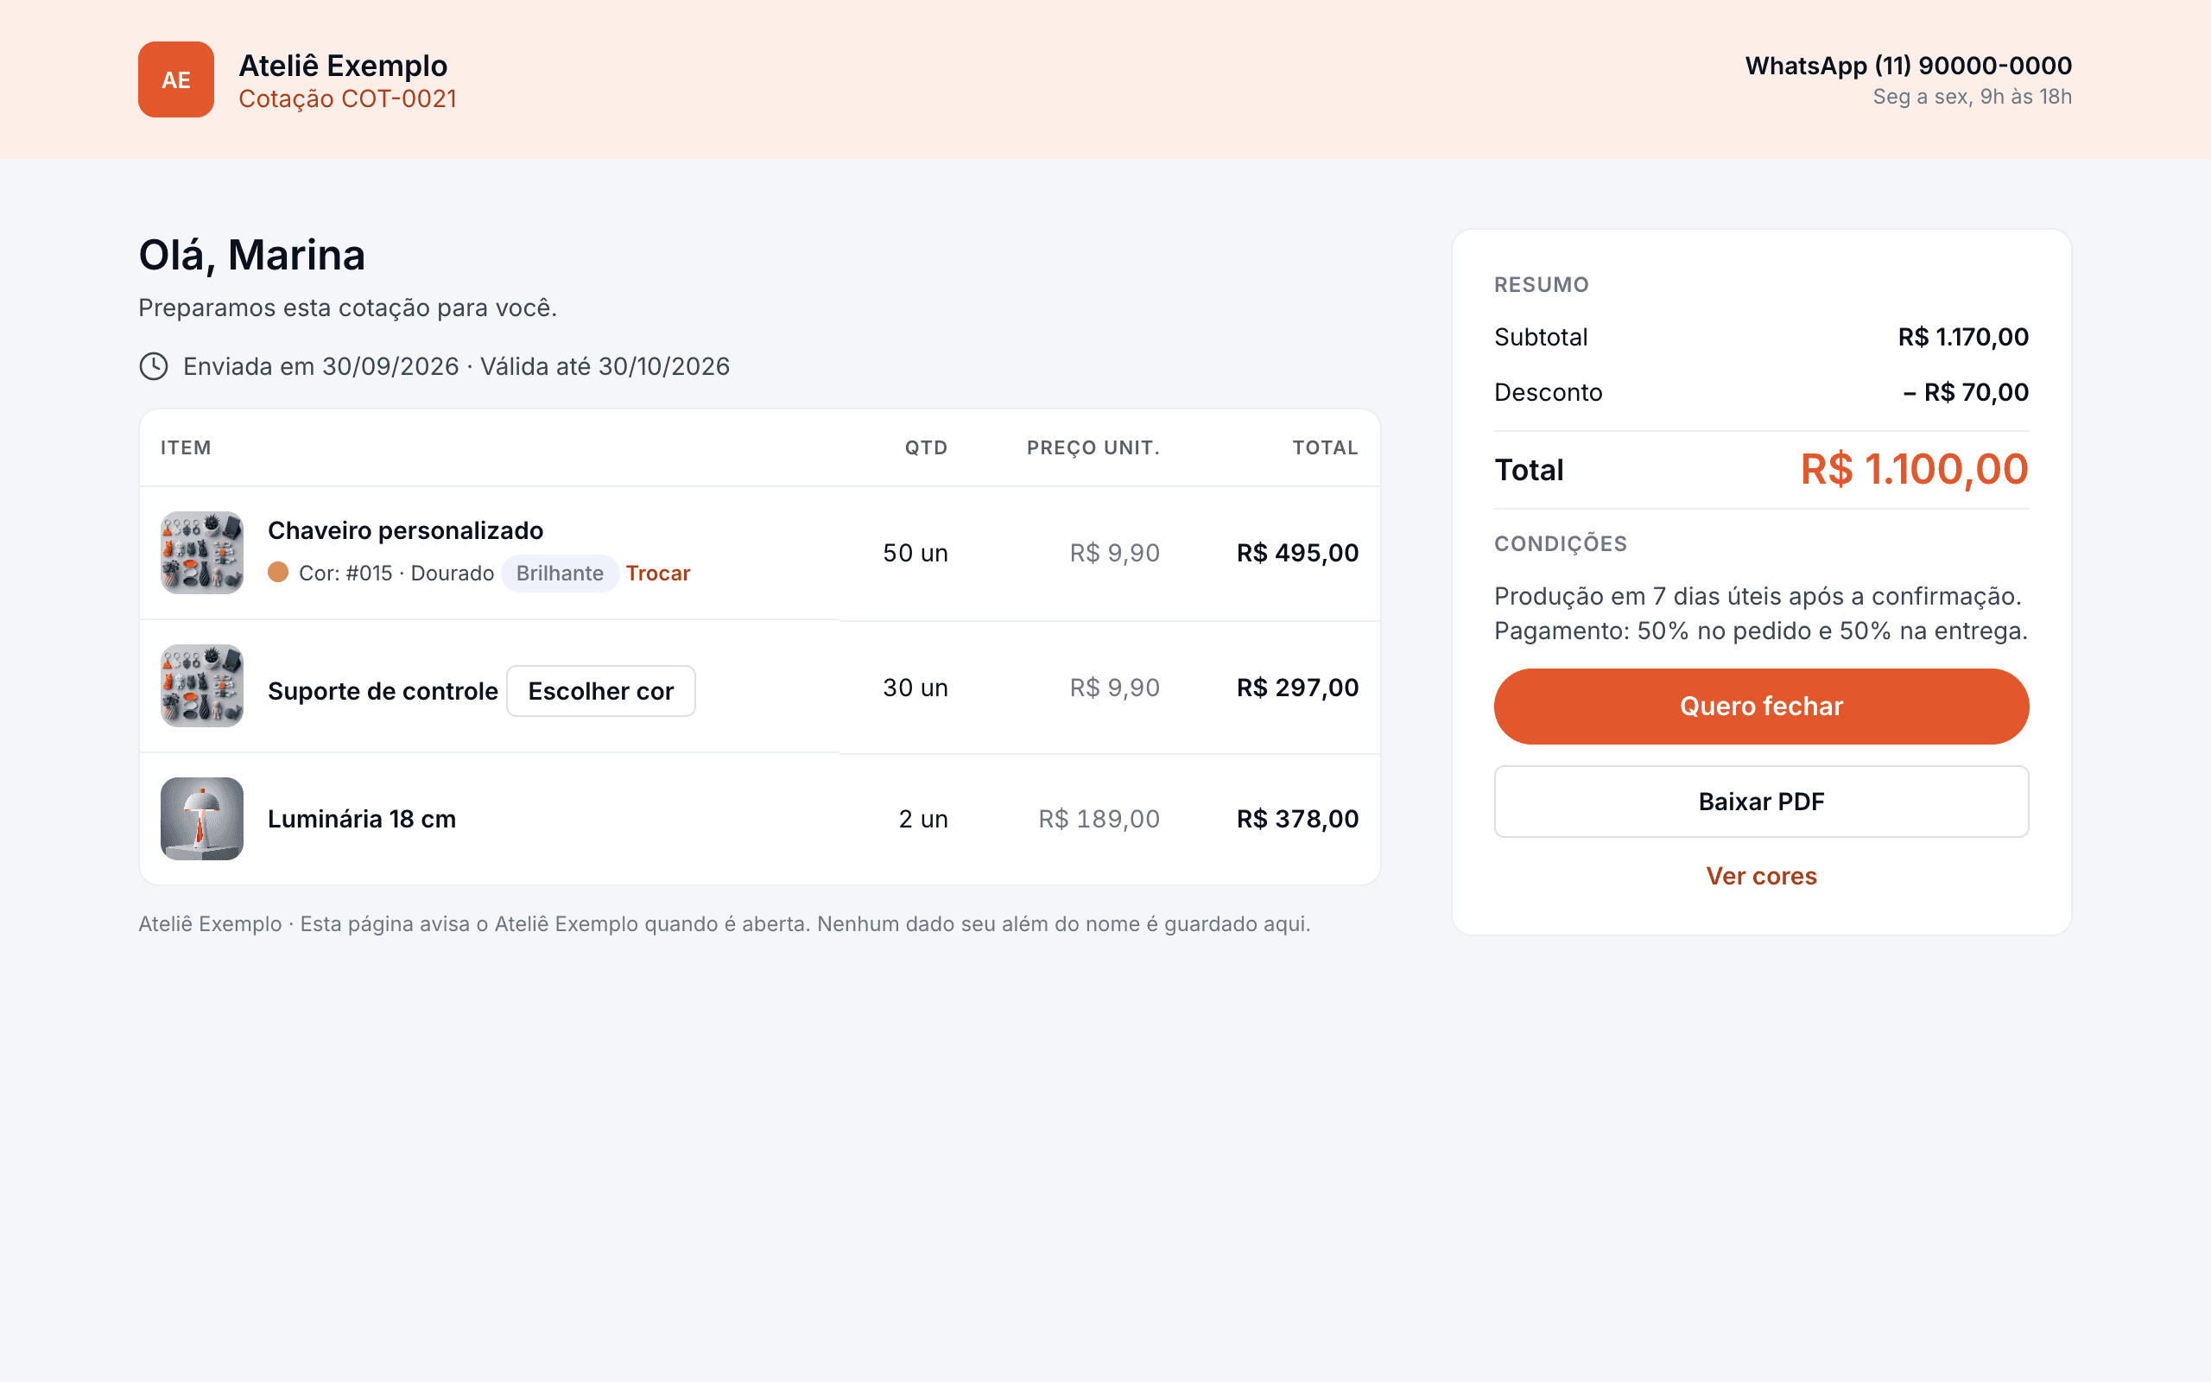This screenshot has height=1382, width=2211.
Task: Click the Trocar color link
Action: [658, 573]
